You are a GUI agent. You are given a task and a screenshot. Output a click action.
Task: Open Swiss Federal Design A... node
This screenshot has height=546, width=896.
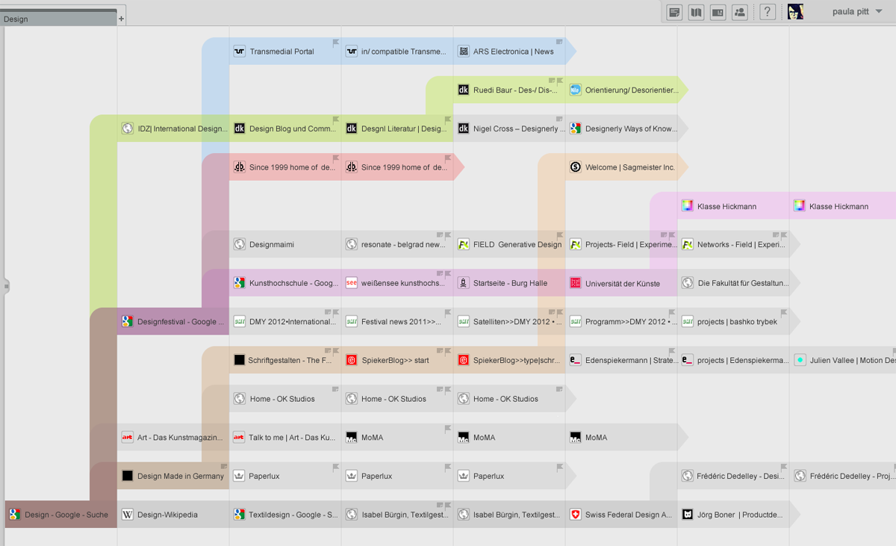621,515
